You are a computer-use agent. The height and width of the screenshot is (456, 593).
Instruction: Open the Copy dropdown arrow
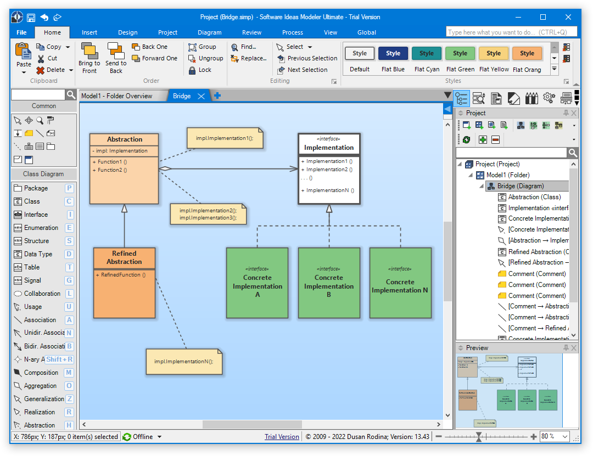(x=68, y=47)
